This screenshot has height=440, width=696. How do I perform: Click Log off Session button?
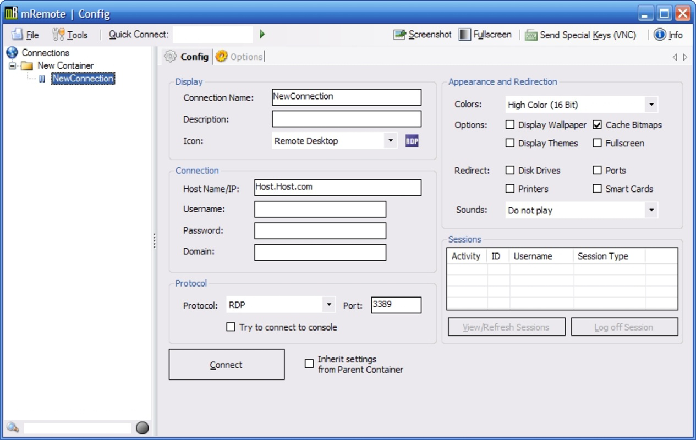click(x=624, y=327)
